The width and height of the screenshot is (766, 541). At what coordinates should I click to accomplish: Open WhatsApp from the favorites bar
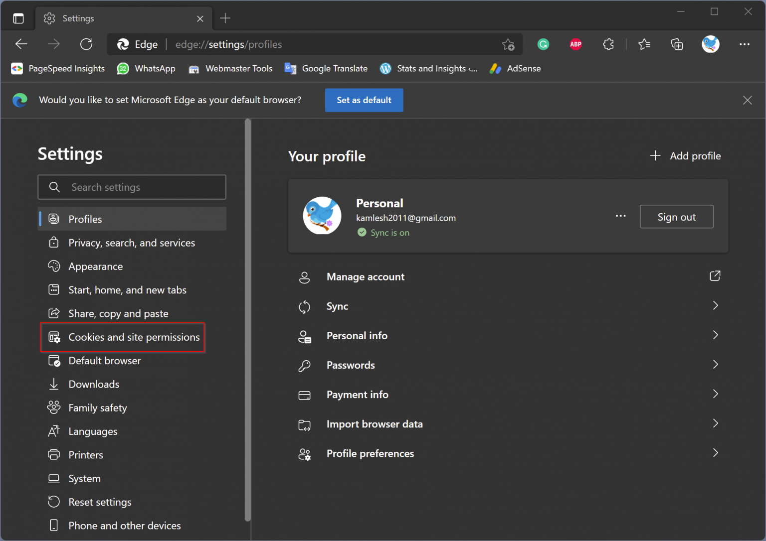146,68
